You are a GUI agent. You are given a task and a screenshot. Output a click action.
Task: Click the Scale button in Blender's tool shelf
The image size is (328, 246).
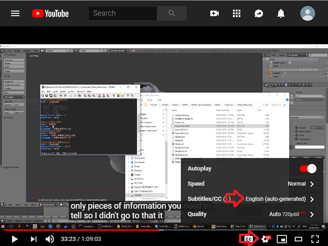pyautogui.click(x=14, y=67)
